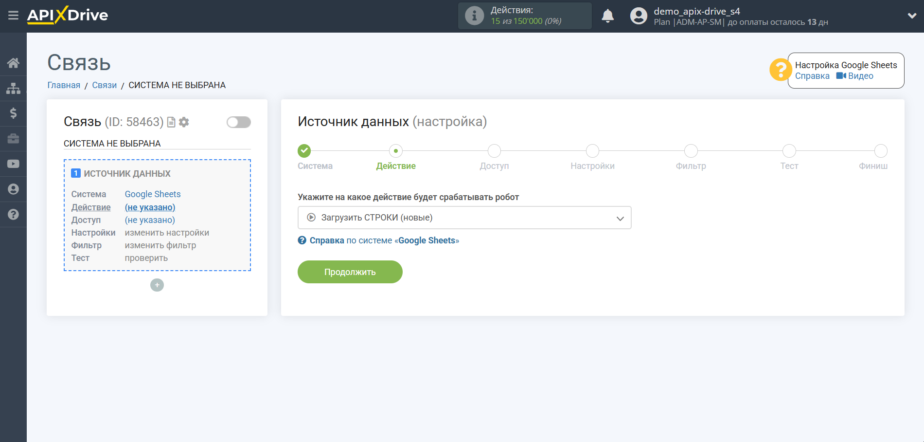This screenshot has width=924, height=442.
Task: Open the Связи breadcrumb link
Action: (x=104, y=85)
